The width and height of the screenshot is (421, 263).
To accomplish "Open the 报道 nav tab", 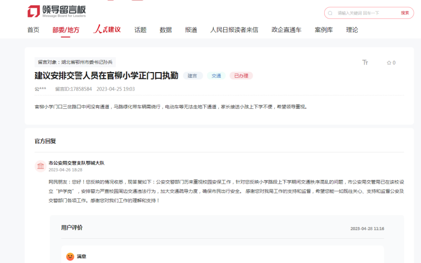I will pos(191,30).
